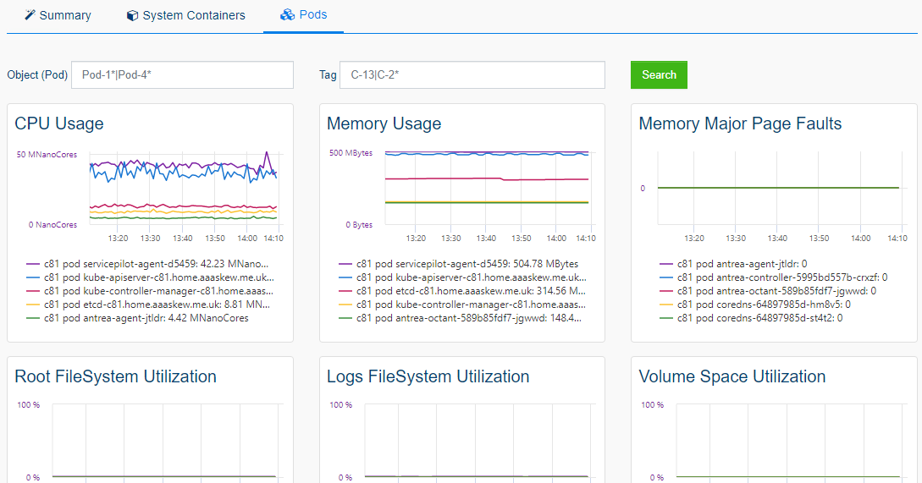Focus the Object (Pod) filter field
Image resolution: width=922 pixels, height=483 pixels.
[182, 74]
